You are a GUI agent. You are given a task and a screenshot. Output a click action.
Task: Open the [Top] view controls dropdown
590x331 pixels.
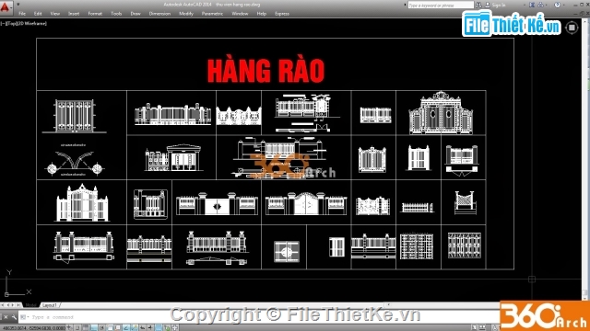10,23
